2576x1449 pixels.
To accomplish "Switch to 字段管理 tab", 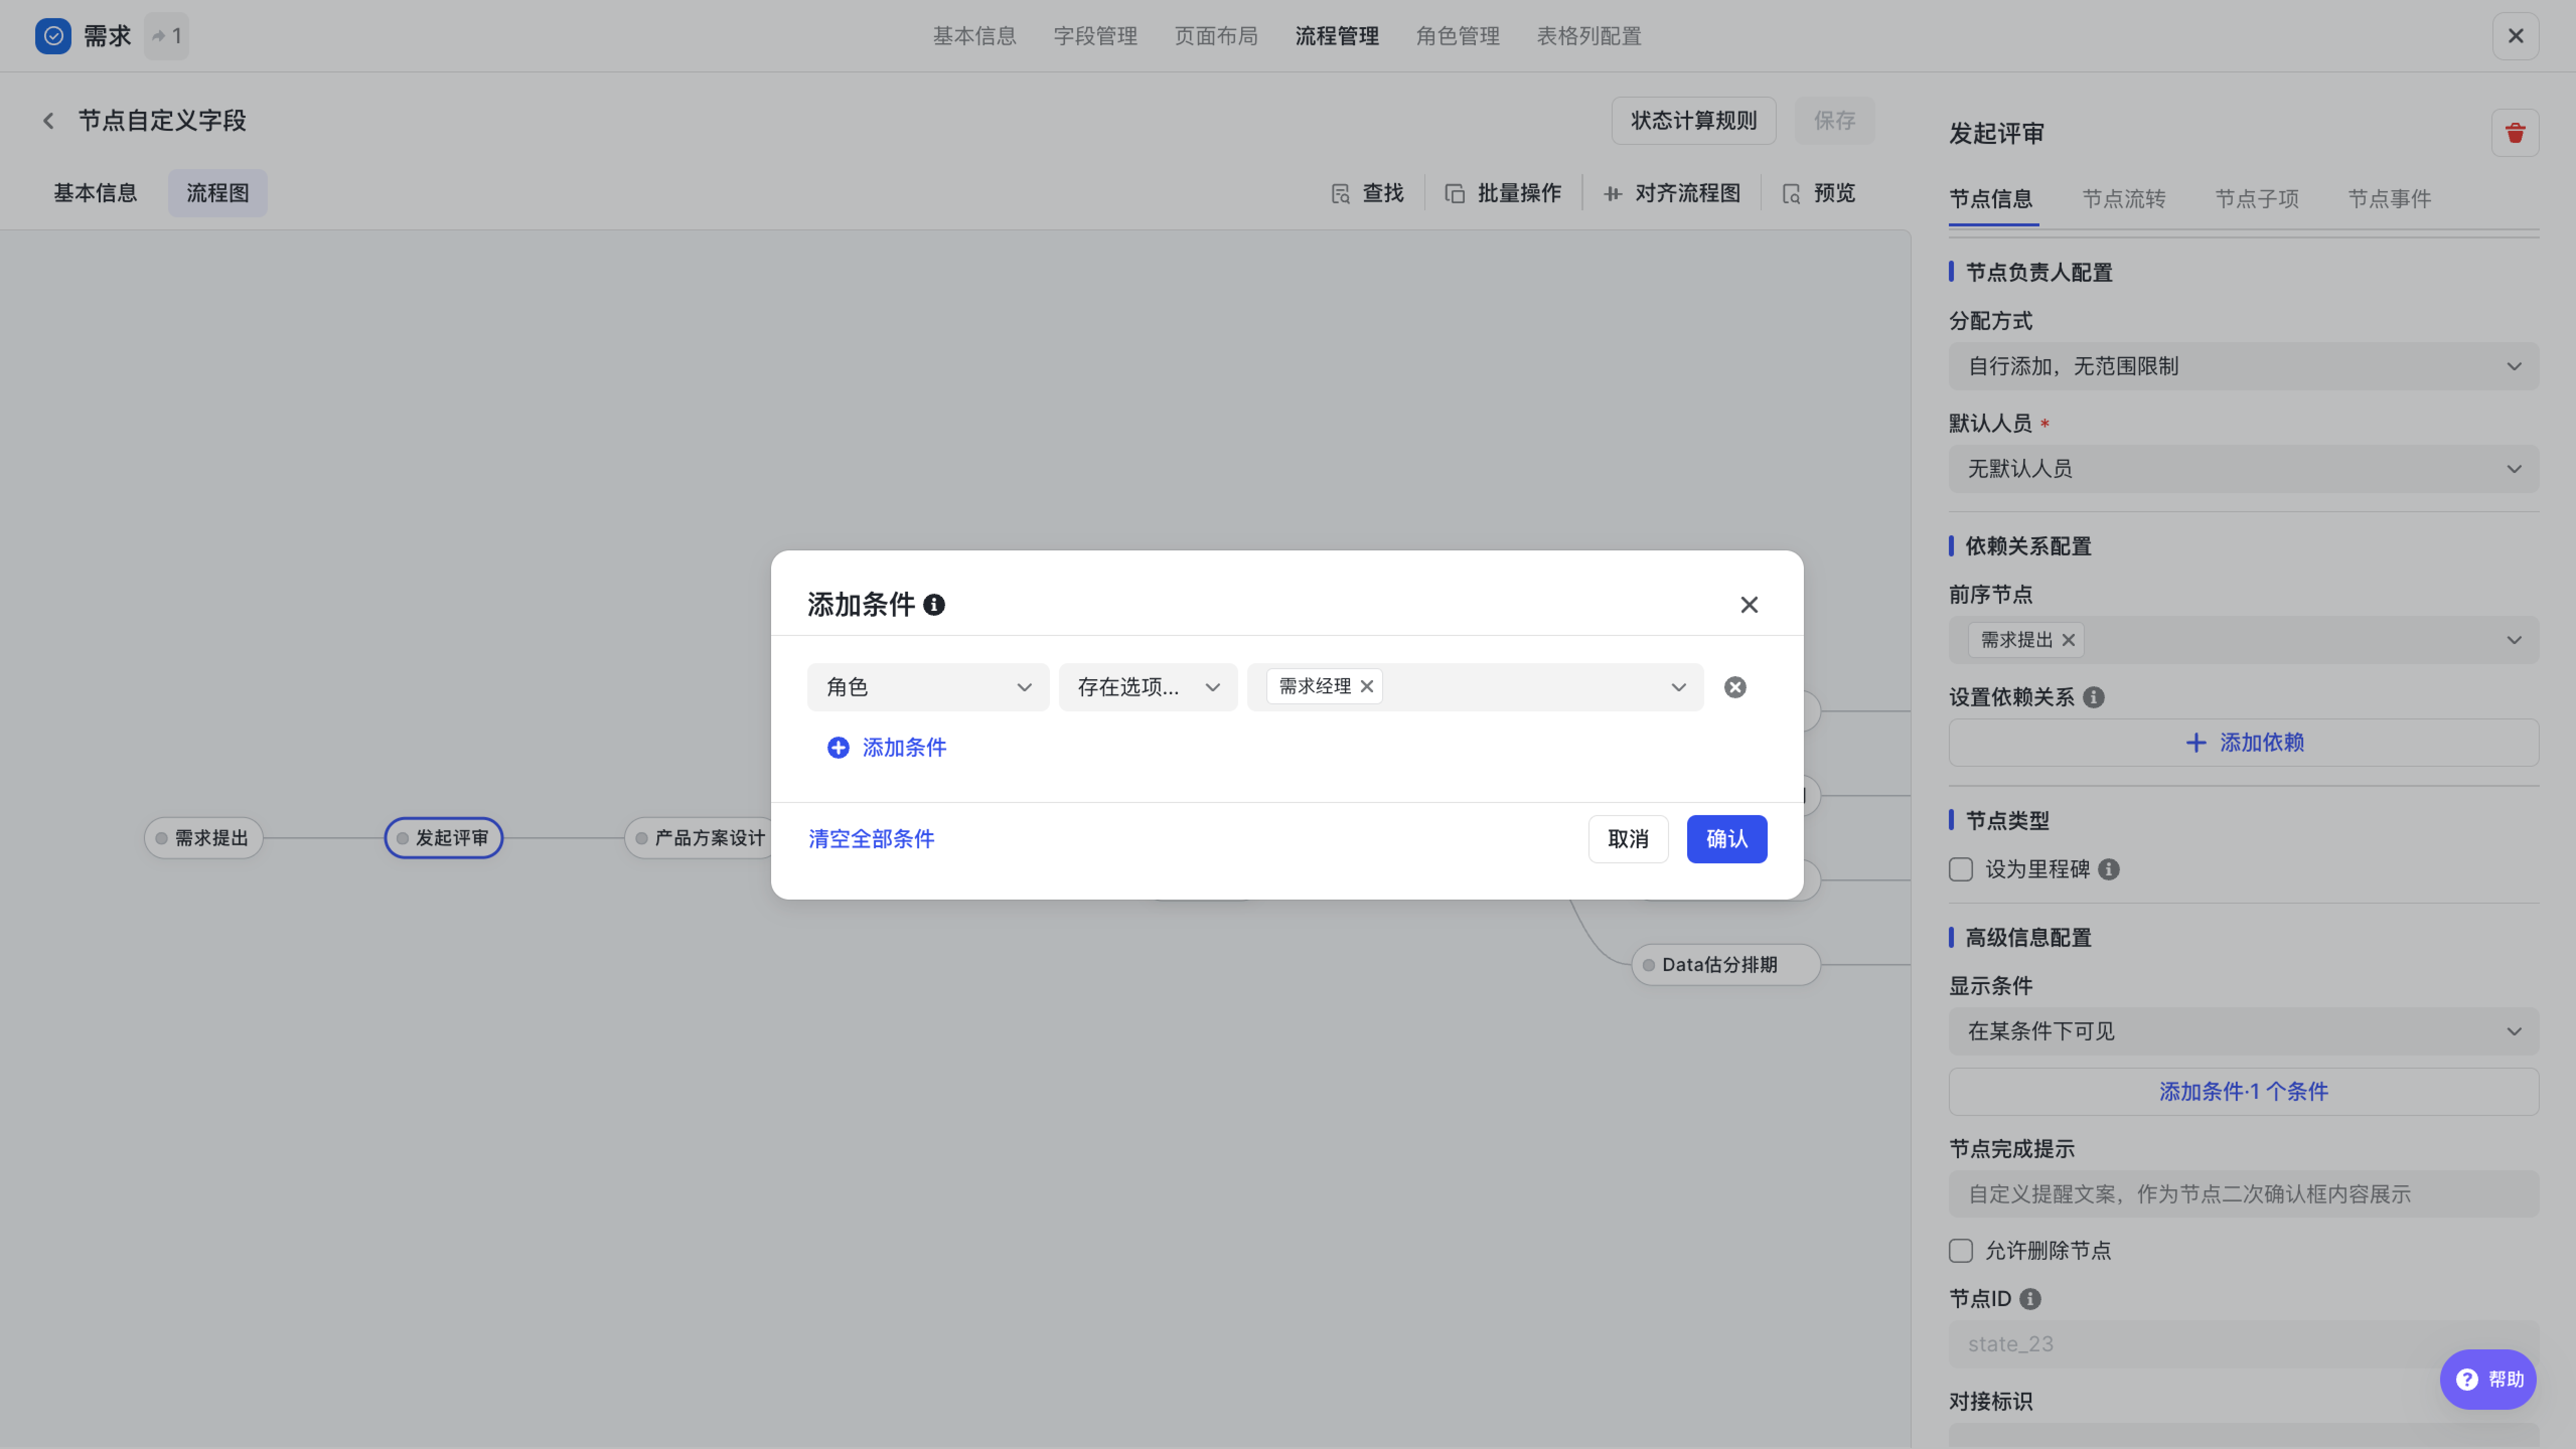I will click(1095, 36).
